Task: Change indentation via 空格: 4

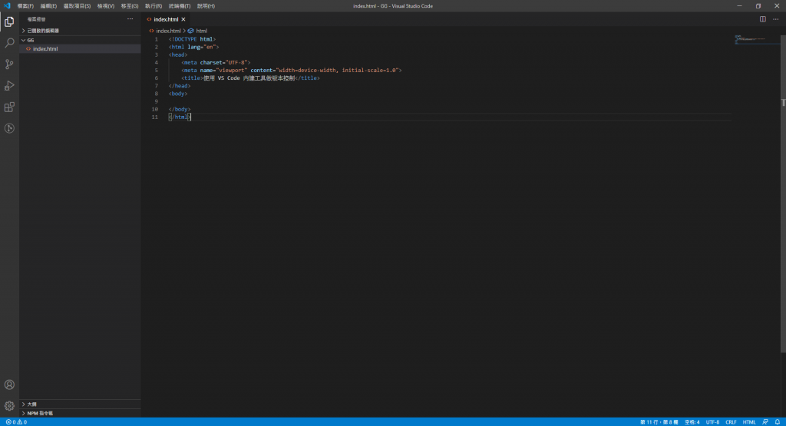Action: pyautogui.click(x=692, y=422)
